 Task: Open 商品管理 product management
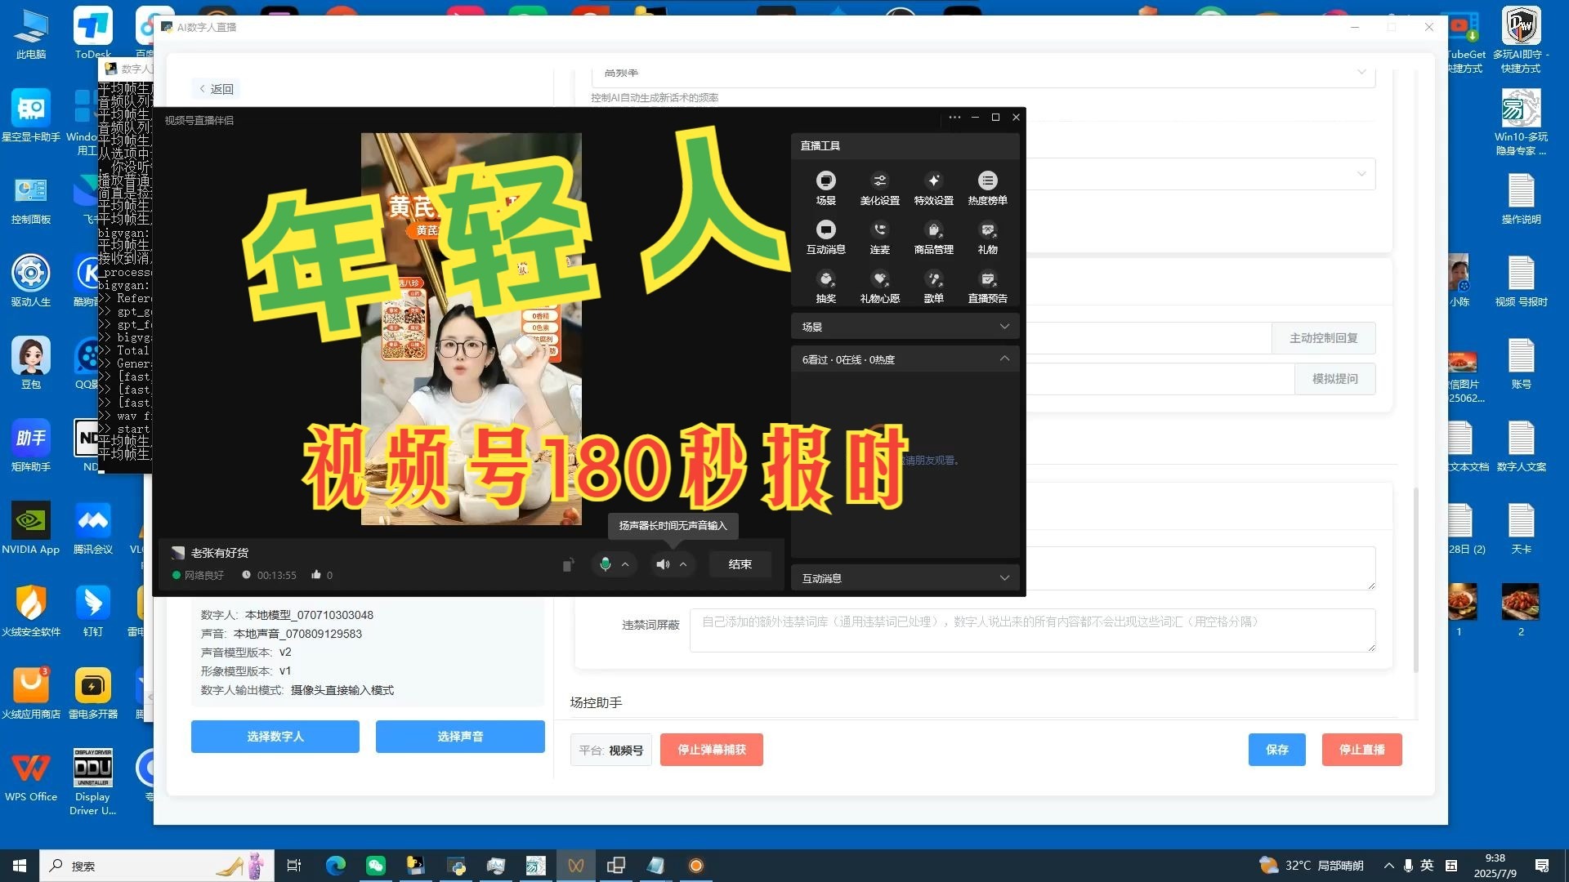pyautogui.click(x=933, y=236)
